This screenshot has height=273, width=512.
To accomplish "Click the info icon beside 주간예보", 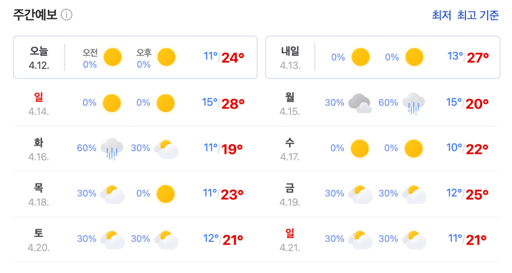I will coord(66,15).
